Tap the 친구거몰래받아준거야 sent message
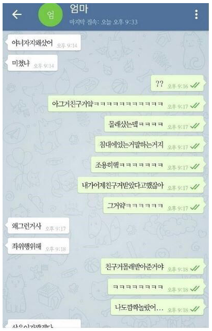212x331 pixels. [x=152, y=266]
